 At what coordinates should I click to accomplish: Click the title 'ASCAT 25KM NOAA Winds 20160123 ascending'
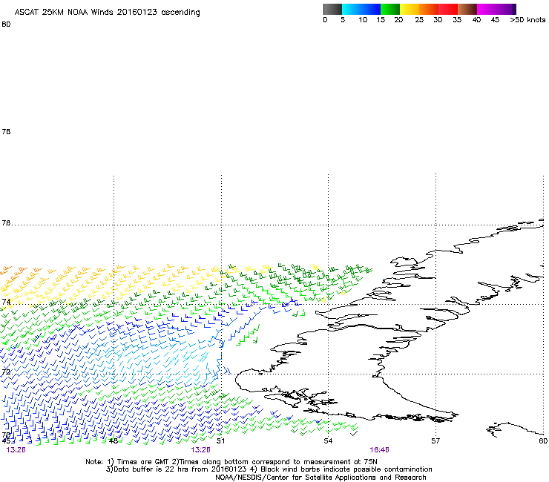pos(107,12)
